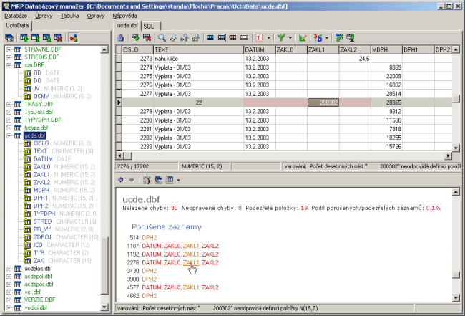Click the ZAKL1 link for record 2276

click(x=191, y=262)
